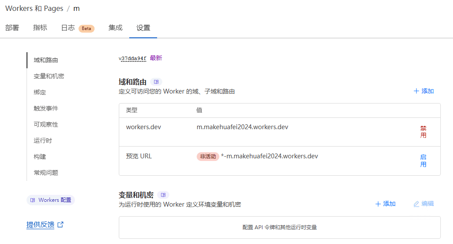Click the book icon in Workers 配置 badge
Screen dimensions: 453x244
pyautogui.click(x=33, y=200)
